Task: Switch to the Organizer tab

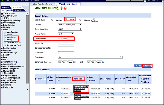Action: click(x=19, y=10)
